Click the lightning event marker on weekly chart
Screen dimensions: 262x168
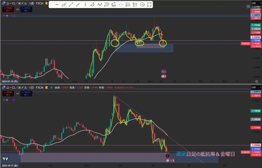click(163, 67)
